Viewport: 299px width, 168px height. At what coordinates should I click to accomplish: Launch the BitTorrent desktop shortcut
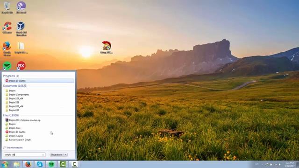coord(21,7)
